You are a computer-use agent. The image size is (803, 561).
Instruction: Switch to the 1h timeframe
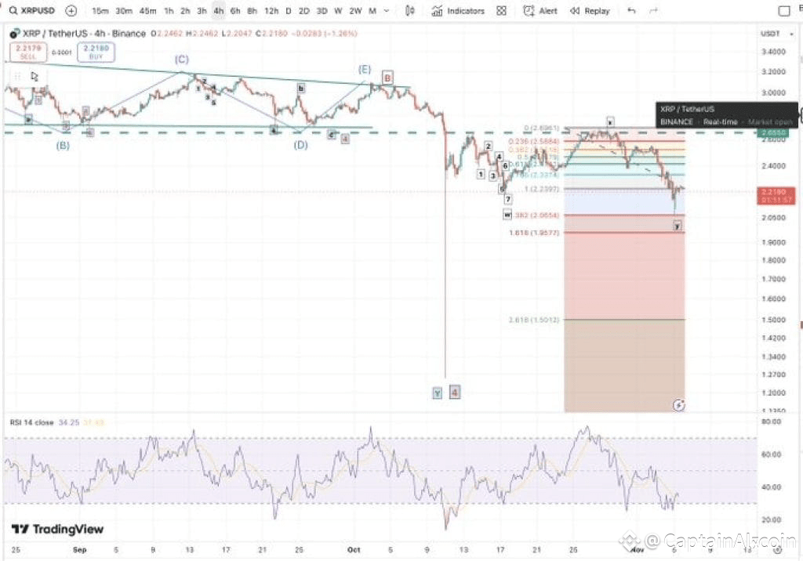(x=169, y=11)
